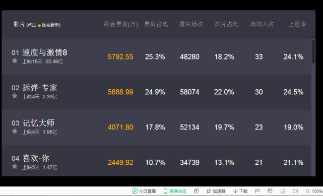
Task: Click the 票房占比 column header
Action: click(156, 24)
